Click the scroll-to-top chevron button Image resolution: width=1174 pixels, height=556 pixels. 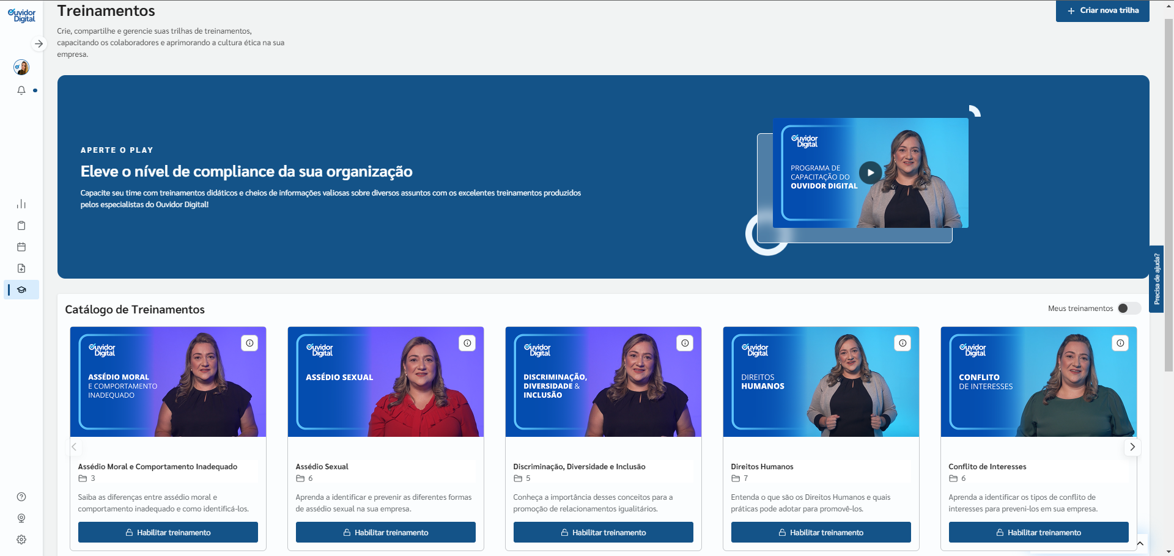[x=1140, y=544]
